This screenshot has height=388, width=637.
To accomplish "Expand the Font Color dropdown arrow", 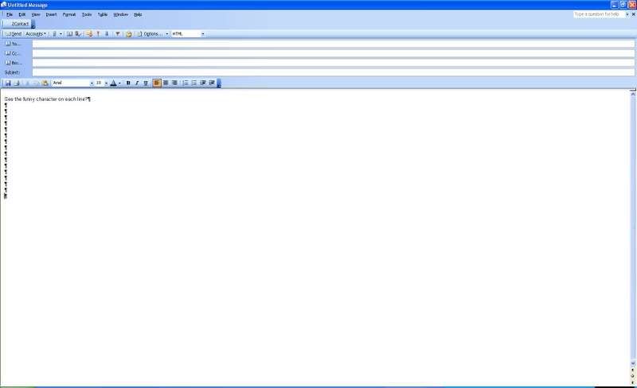I will (119, 83).
